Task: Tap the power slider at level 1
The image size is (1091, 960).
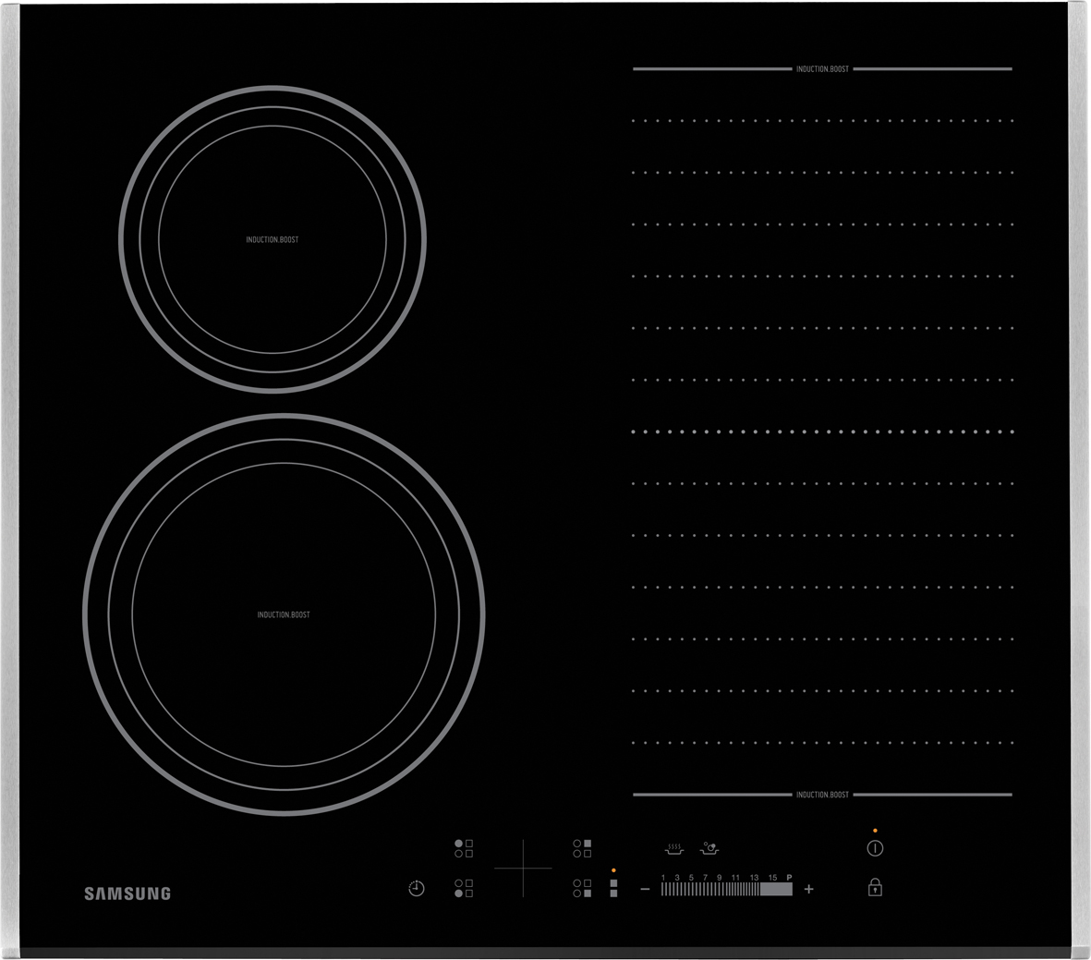Action: [x=663, y=889]
